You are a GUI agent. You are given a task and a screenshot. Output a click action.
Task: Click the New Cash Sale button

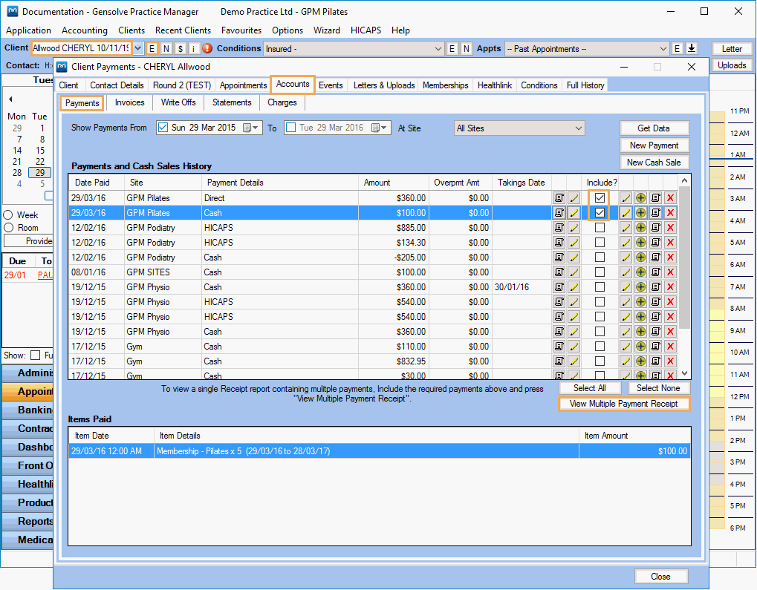pyautogui.click(x=654, y=162)
